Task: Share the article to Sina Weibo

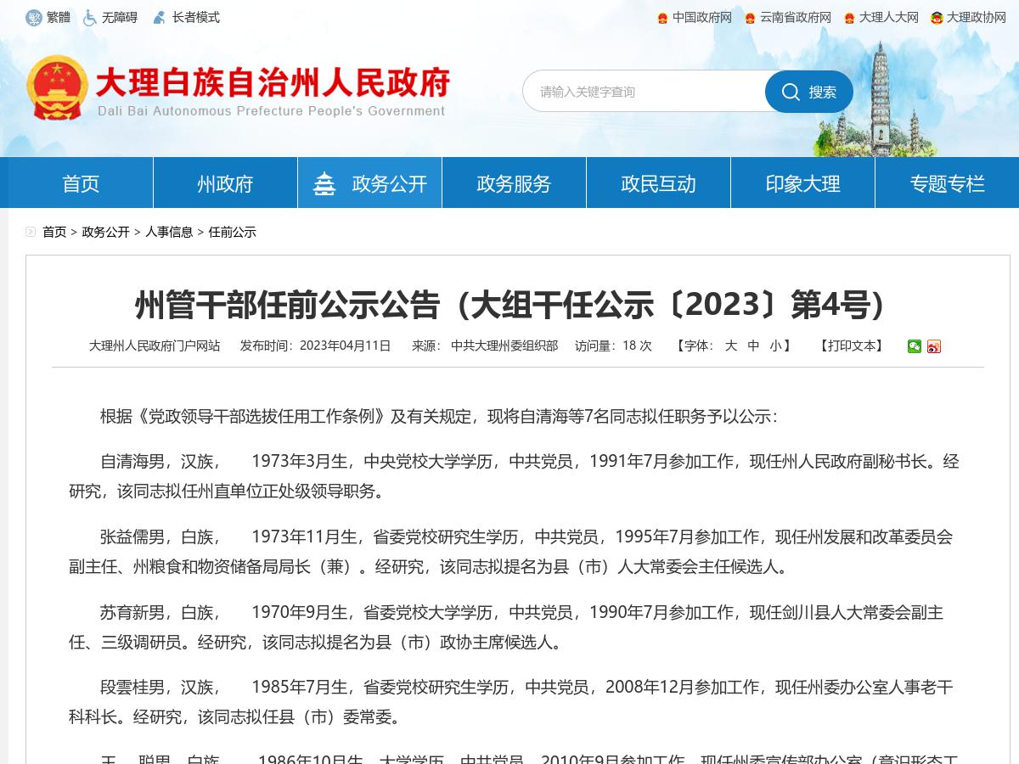Action: pyautogui.click(x=933, y=346)
